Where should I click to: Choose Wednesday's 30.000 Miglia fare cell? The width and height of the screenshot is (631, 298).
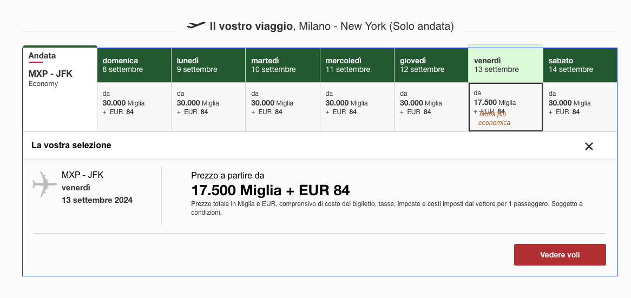357,107
